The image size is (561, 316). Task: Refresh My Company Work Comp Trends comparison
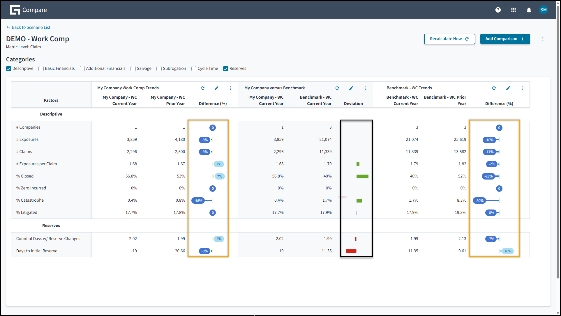(x=203, y=88)
